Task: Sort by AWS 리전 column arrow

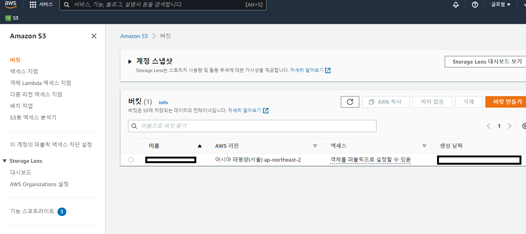Action: click(315, 146)
